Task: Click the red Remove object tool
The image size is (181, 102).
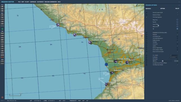Action: [2, 57]
